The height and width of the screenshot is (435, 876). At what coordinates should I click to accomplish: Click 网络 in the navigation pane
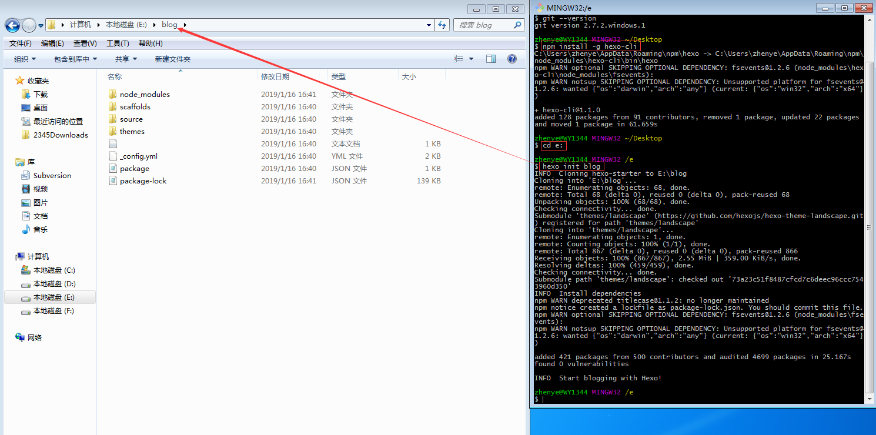[x=35, y=338]
